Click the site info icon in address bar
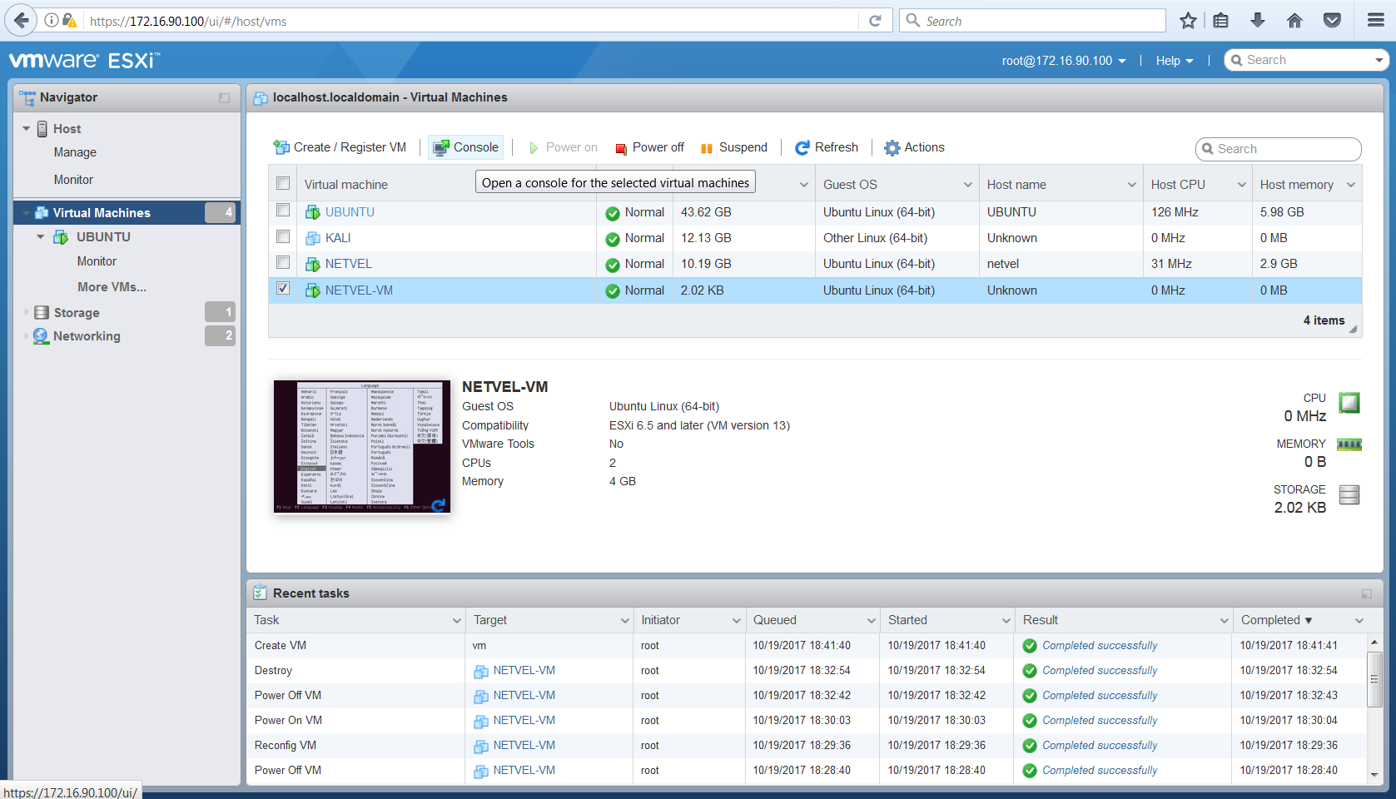 (52, 21)
